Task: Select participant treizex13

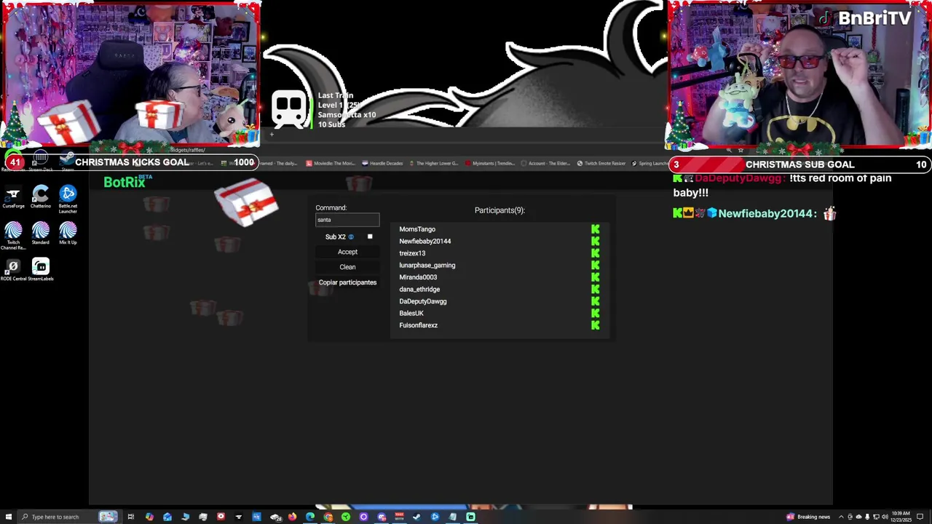Action: (412, 253)
